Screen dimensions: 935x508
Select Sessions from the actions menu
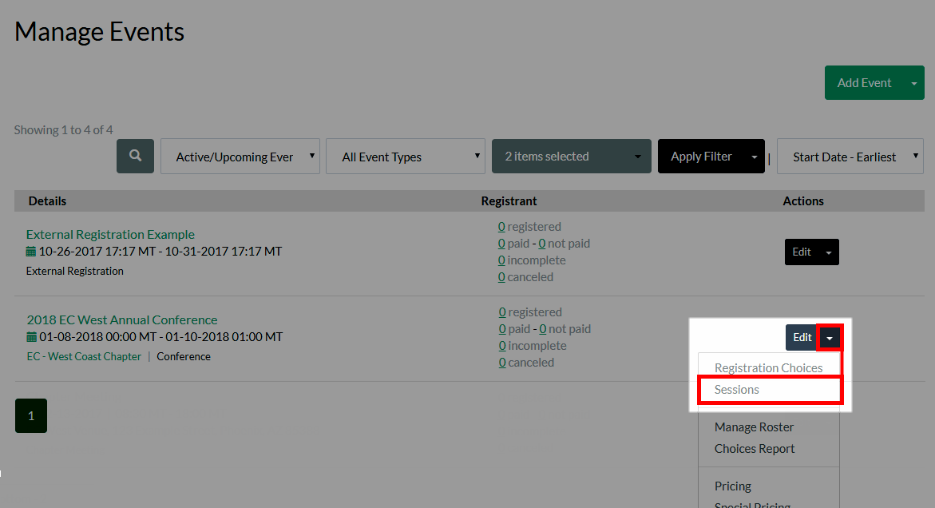[737, 390]
